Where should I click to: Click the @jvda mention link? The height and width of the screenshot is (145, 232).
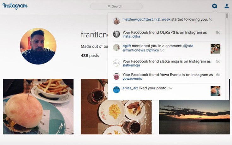click(188, 46)
